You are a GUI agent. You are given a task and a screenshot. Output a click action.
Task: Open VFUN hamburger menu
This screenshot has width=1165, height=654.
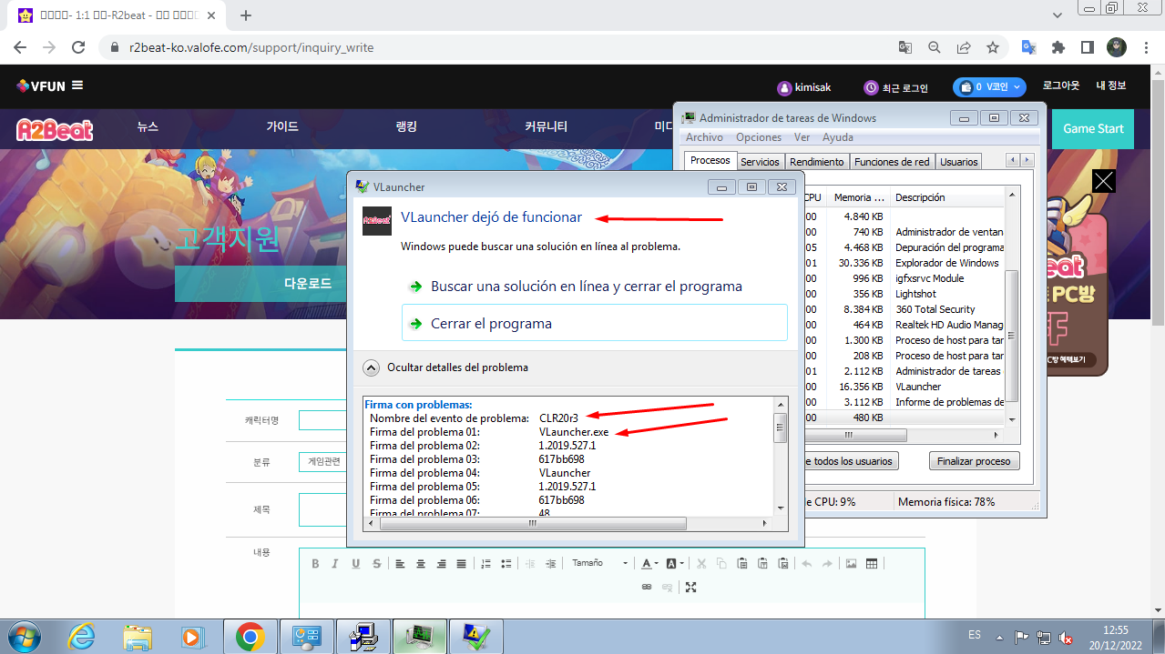click(77, 86)
